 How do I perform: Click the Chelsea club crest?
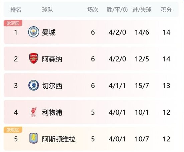click(34, 85)
